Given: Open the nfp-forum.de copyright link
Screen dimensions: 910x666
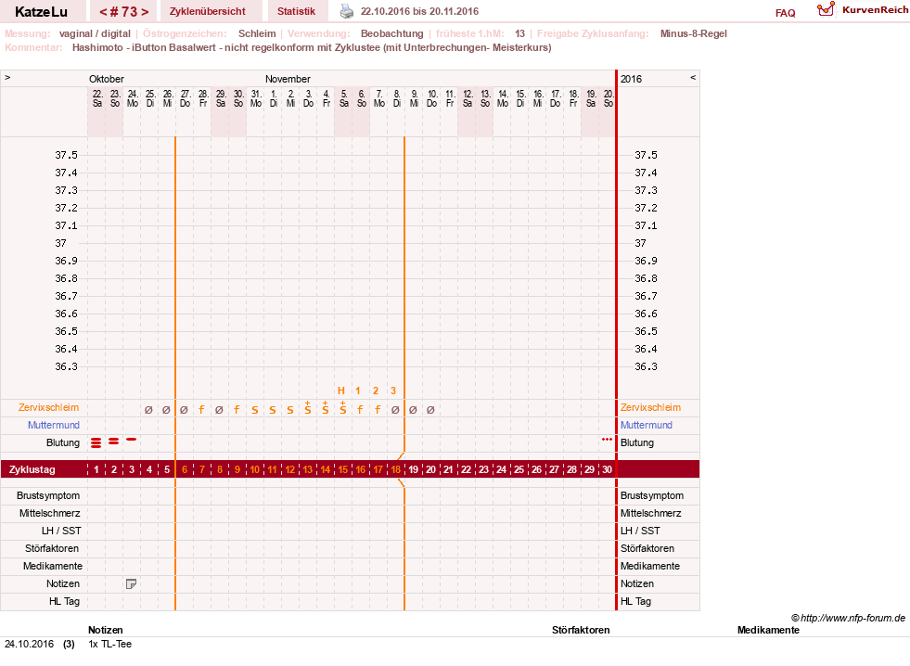Looking at the screenshot, I should tap(849, 618).
